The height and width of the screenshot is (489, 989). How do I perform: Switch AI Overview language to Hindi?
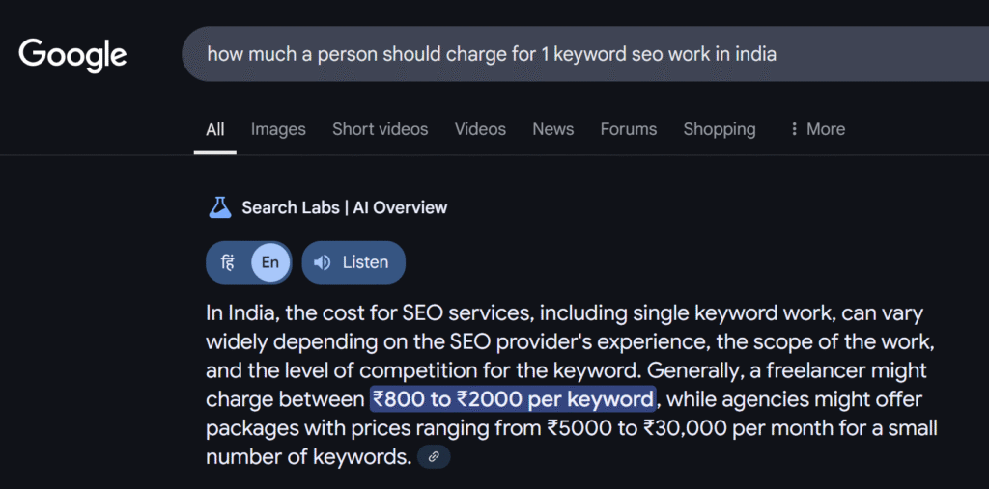(x=228, y=262)
